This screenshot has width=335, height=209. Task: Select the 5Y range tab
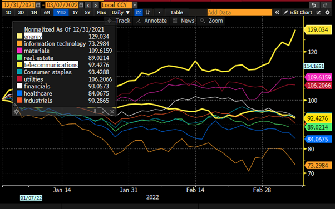click(87, 12)
